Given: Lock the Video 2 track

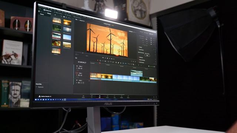Looking at the screenshot, I should (x=77, y=68).
